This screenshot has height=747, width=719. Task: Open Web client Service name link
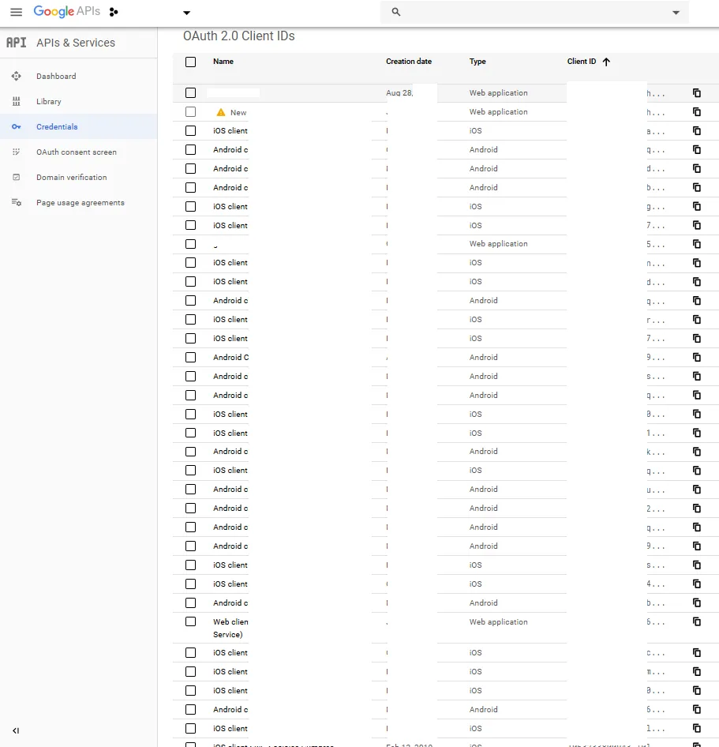tap(230, 628)
